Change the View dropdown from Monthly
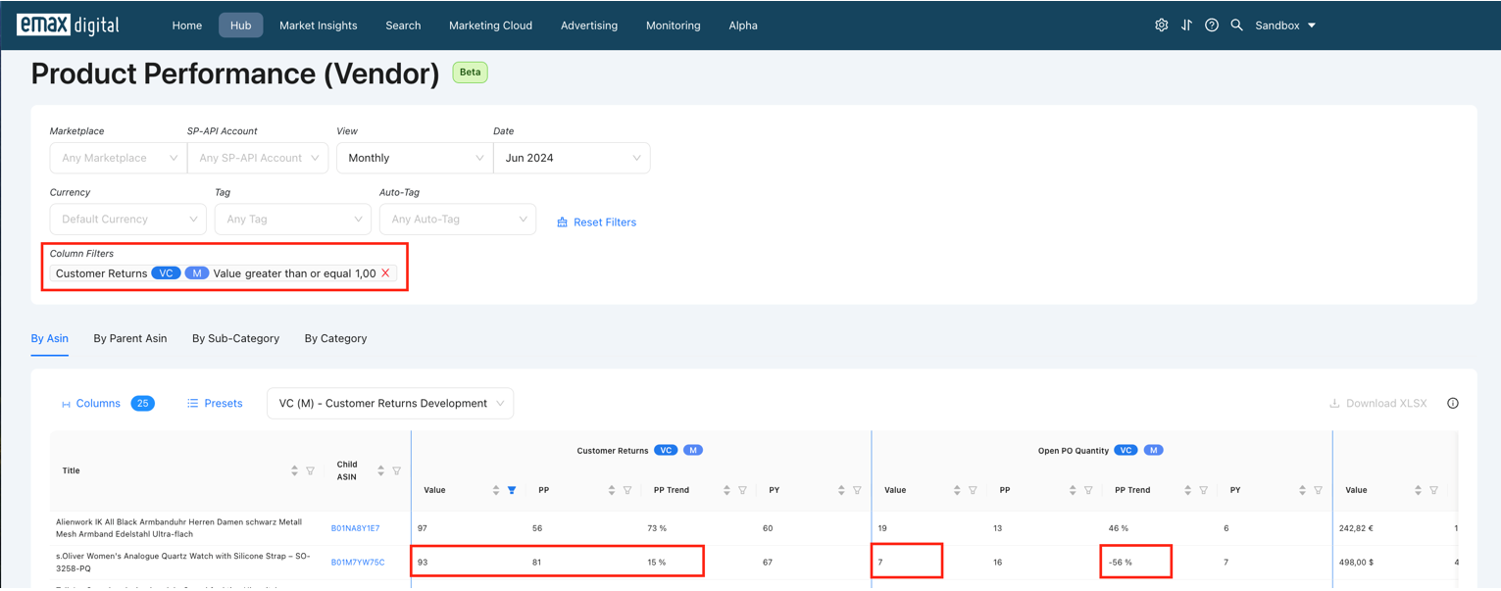The width and height of the screenshot is (1501, 591). [x=415, y=158]
